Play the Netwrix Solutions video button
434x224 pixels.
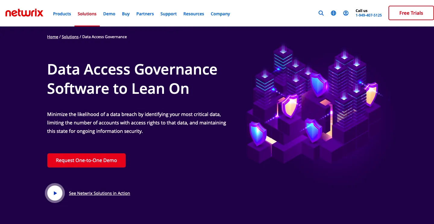55,193
